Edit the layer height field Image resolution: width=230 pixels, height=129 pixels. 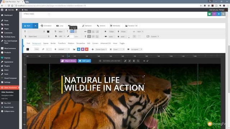click(123, 37)
